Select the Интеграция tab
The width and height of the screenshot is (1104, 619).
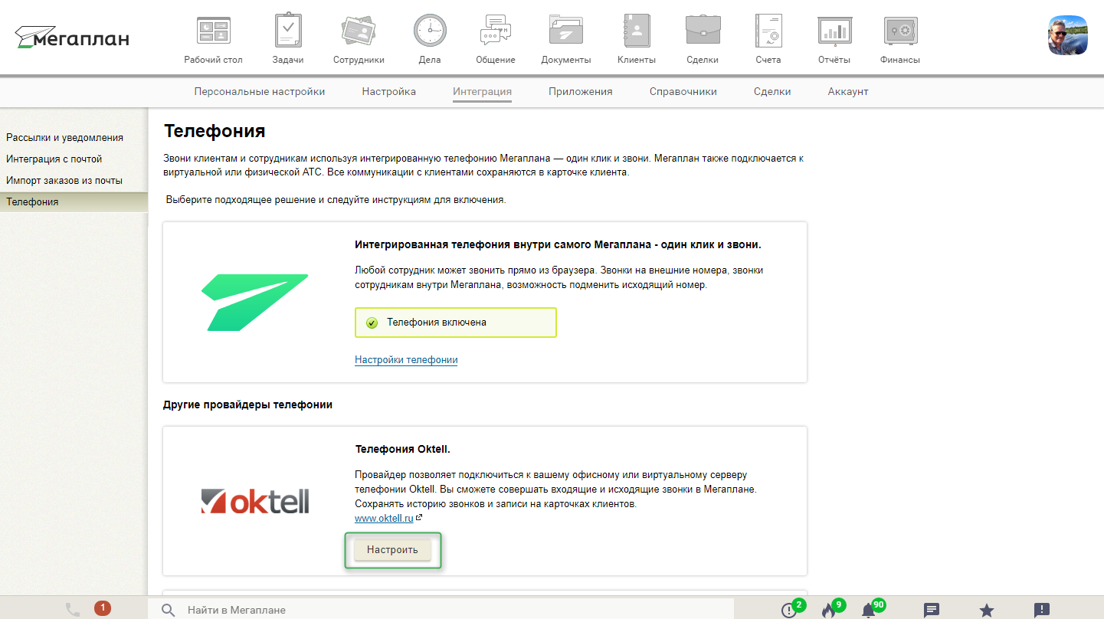click(482, 91)
